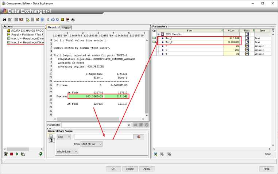Click the Apply button
Screen dimensions: 278x174
pyautogui.click(x=147, y=169)
